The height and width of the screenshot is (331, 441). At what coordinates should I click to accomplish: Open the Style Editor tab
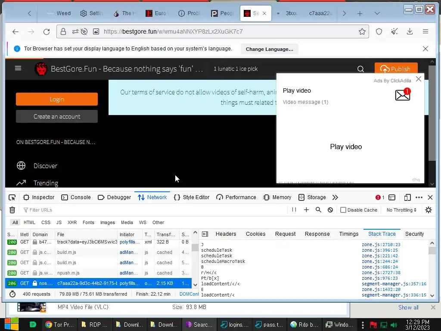[x=192, y=197]
